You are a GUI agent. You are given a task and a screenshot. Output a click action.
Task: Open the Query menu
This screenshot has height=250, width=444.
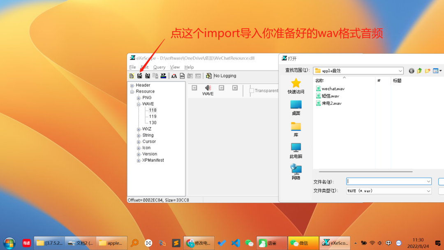159,67
